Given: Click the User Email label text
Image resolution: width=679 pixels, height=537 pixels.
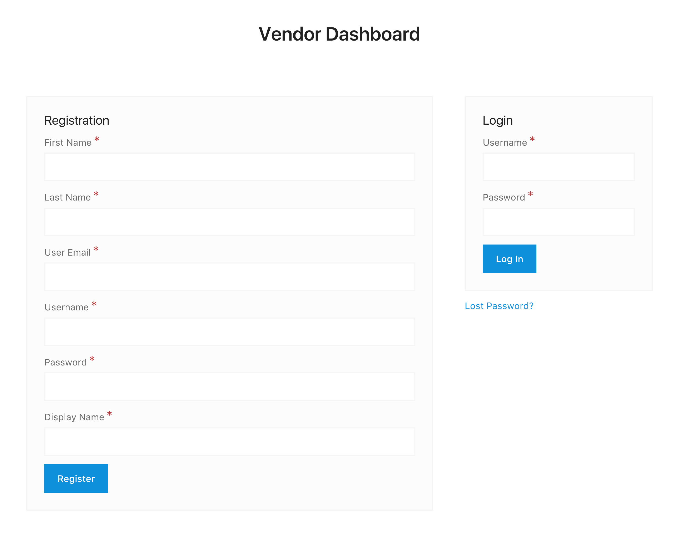Looking at the screenshot, I should tap(67, 252).
